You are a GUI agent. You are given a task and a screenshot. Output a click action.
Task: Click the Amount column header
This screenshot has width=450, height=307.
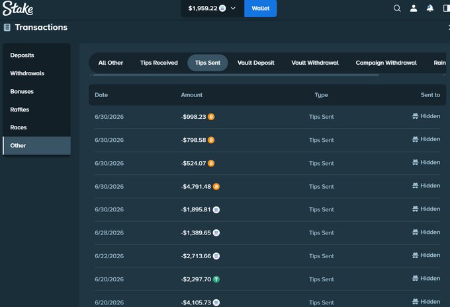coord(191,95)
